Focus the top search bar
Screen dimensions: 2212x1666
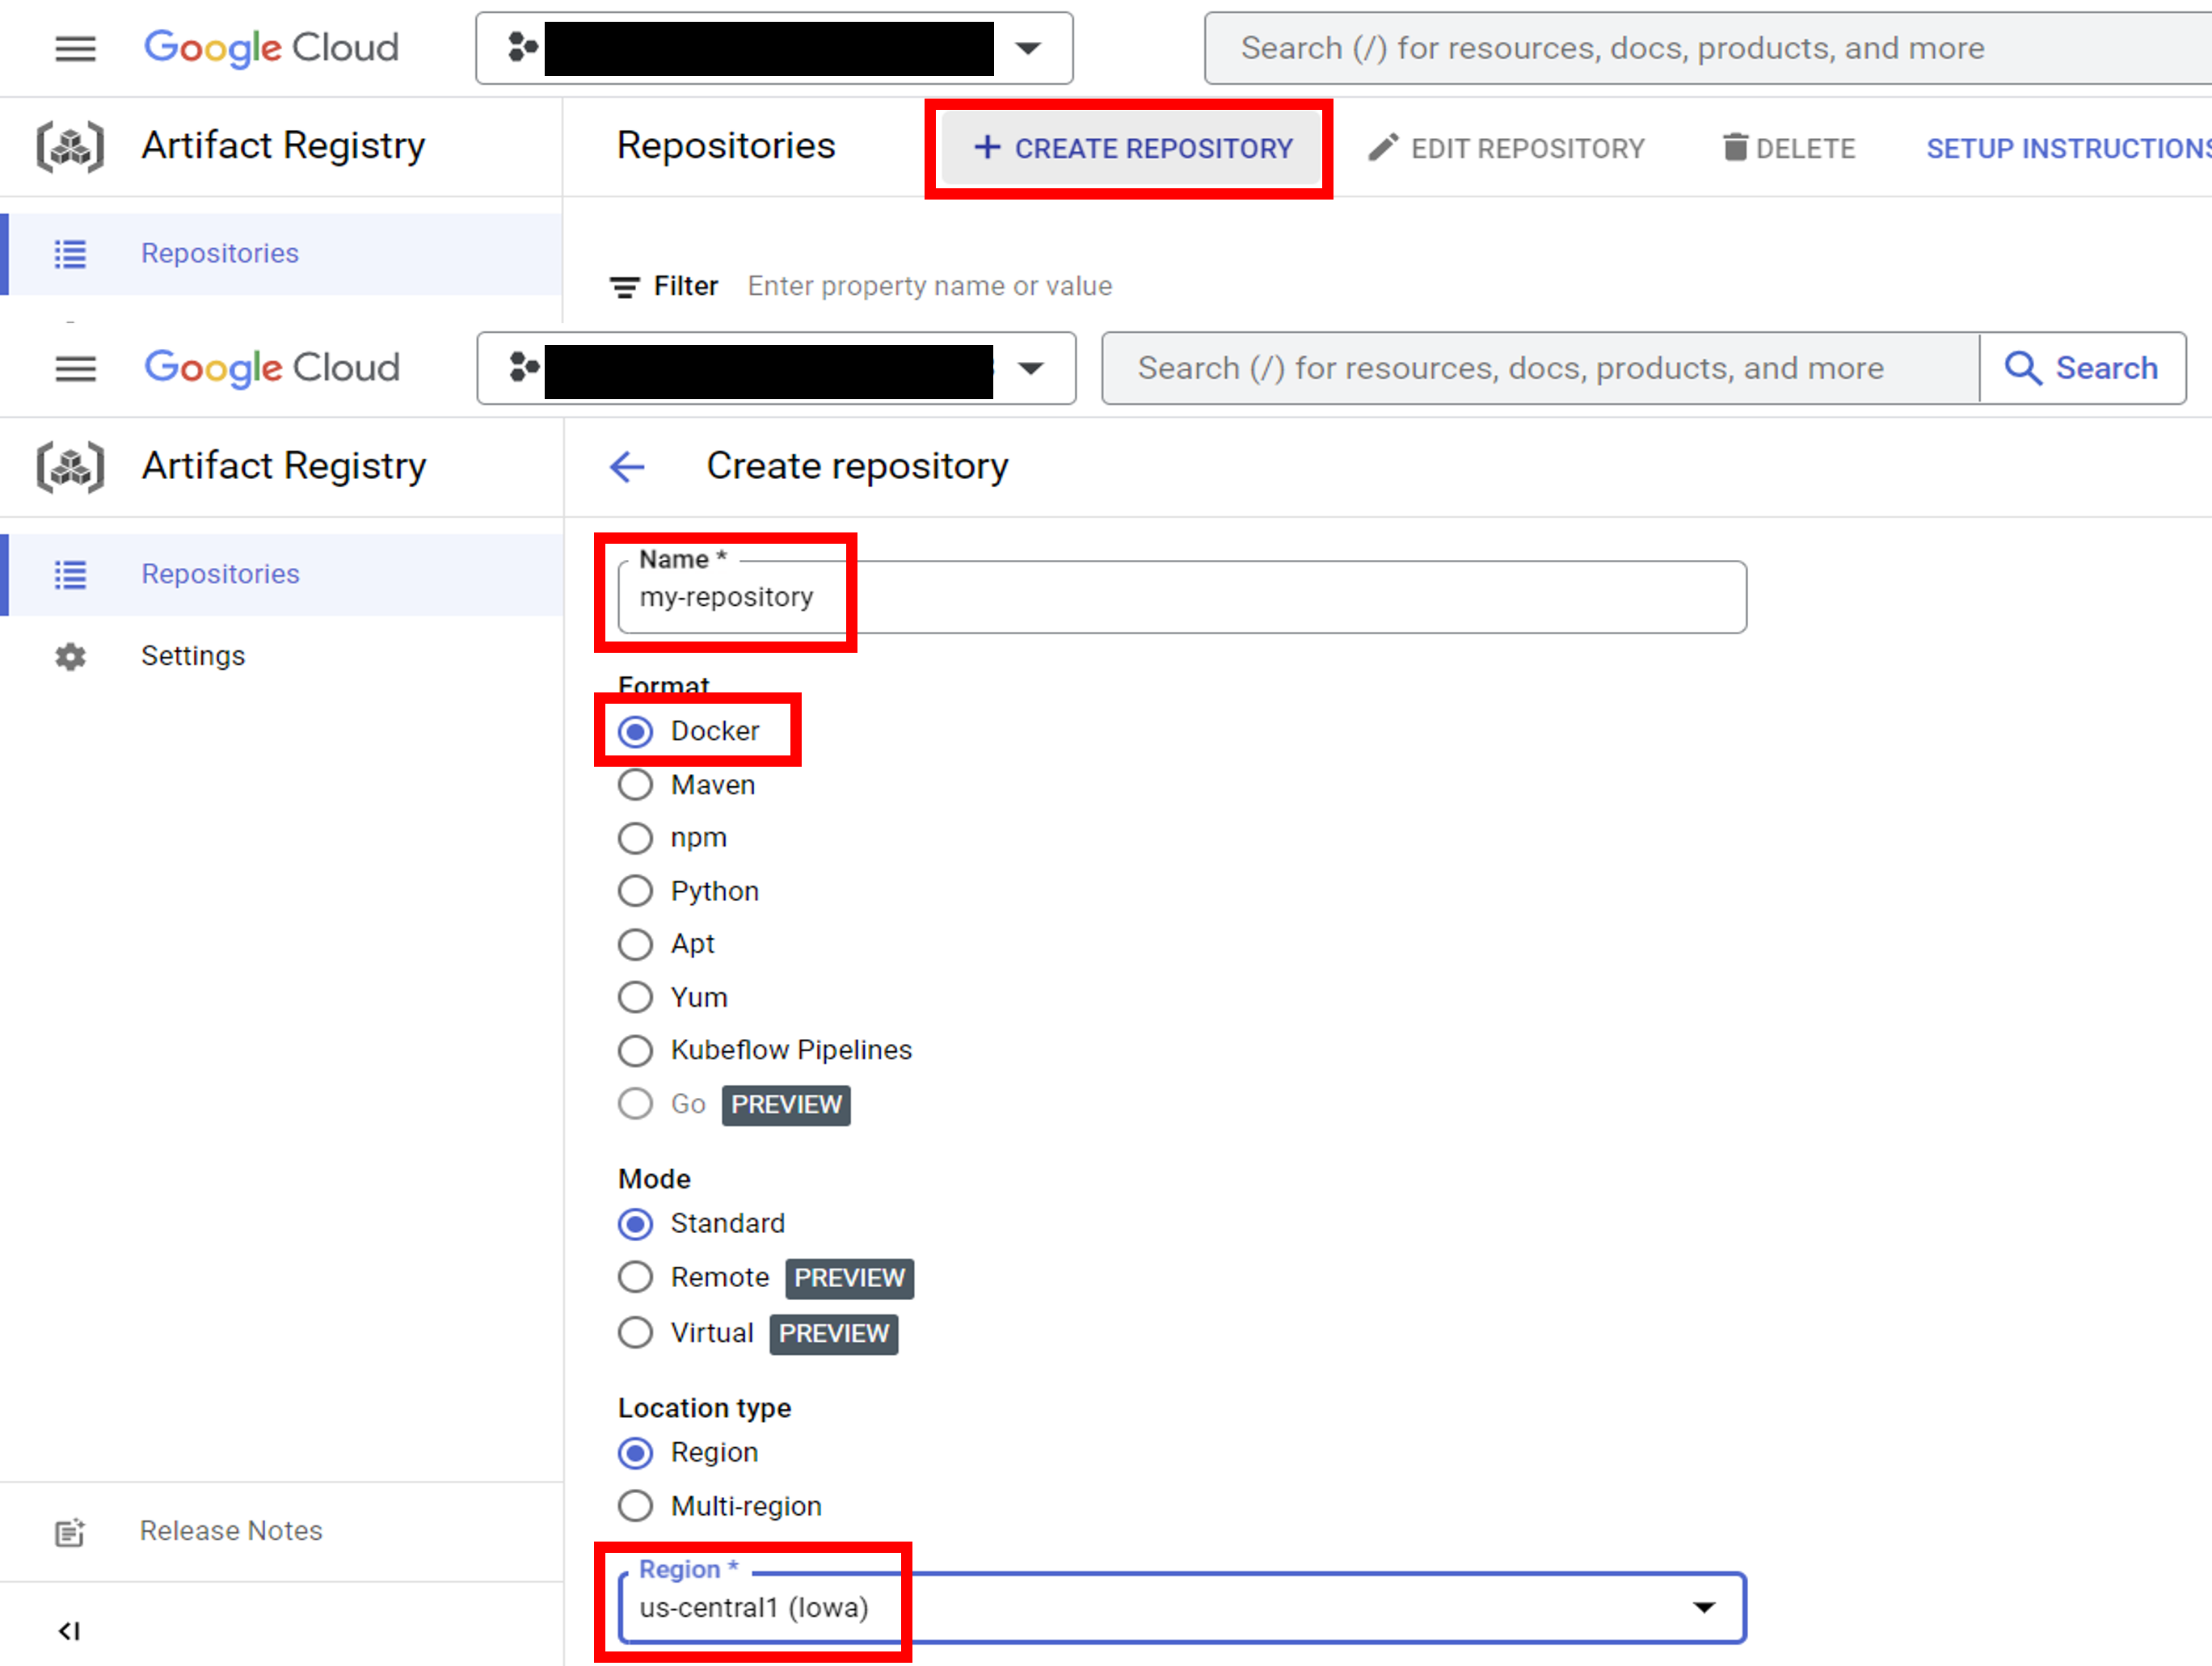click(1708, 48)
